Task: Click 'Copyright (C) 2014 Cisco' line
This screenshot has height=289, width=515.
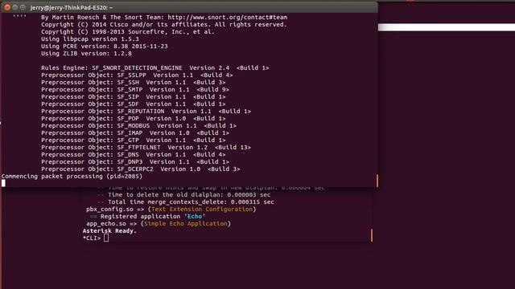Action: click(x=164, y=25)
